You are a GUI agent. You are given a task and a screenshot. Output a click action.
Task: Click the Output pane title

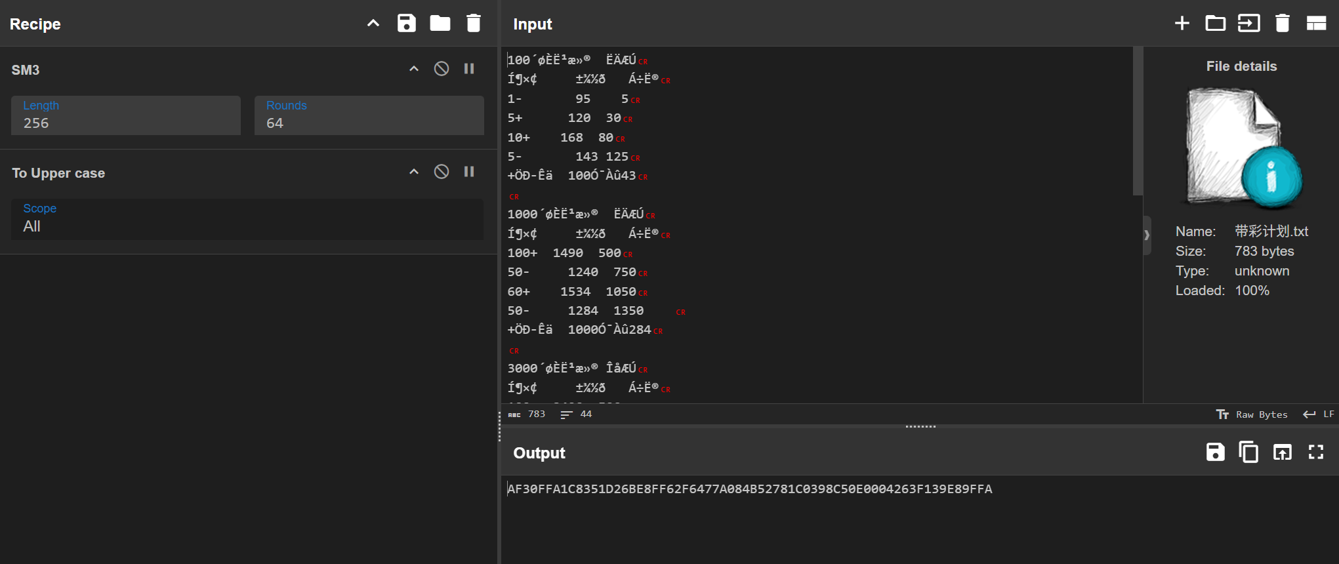point(539,453)
